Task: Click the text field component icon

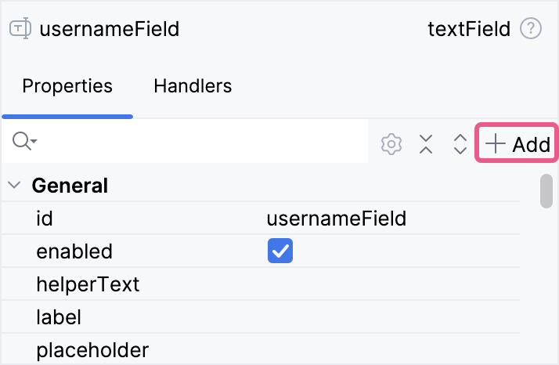Action: pyautogui.click(x=20, y=30)
